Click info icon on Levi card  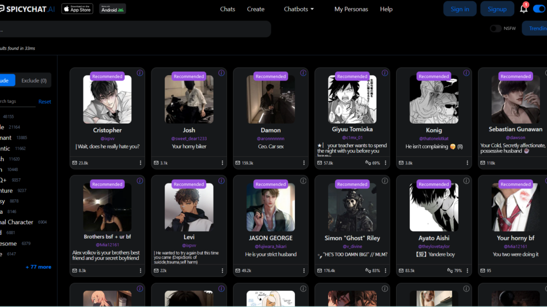click(222, 181)
